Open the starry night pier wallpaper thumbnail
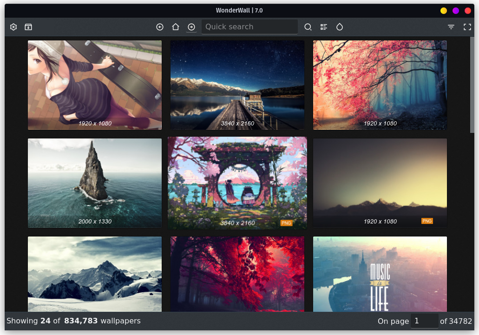 [237, 85]
